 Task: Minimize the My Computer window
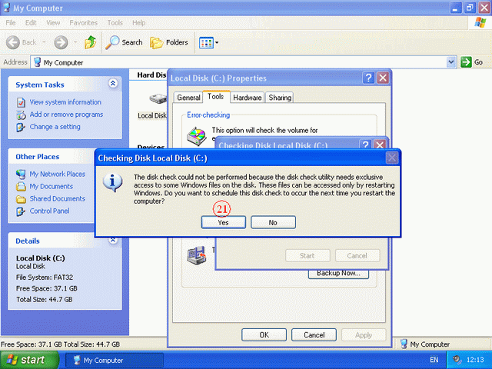tap(456, 8)
